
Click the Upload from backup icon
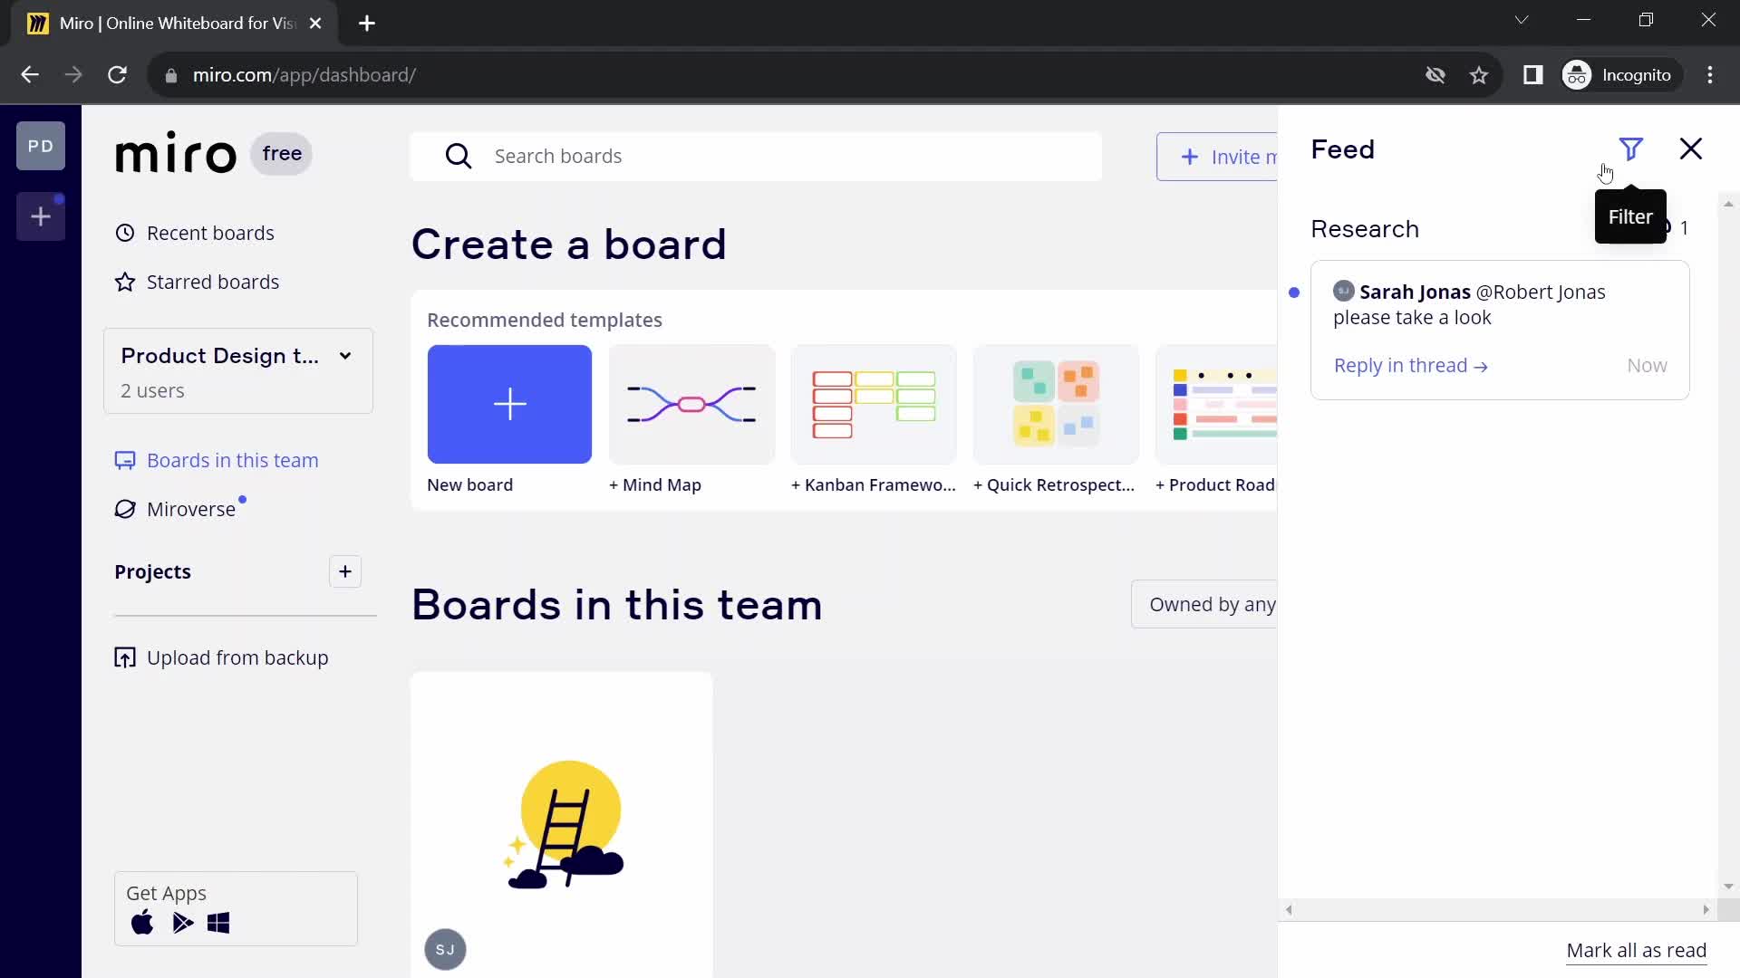125,658
